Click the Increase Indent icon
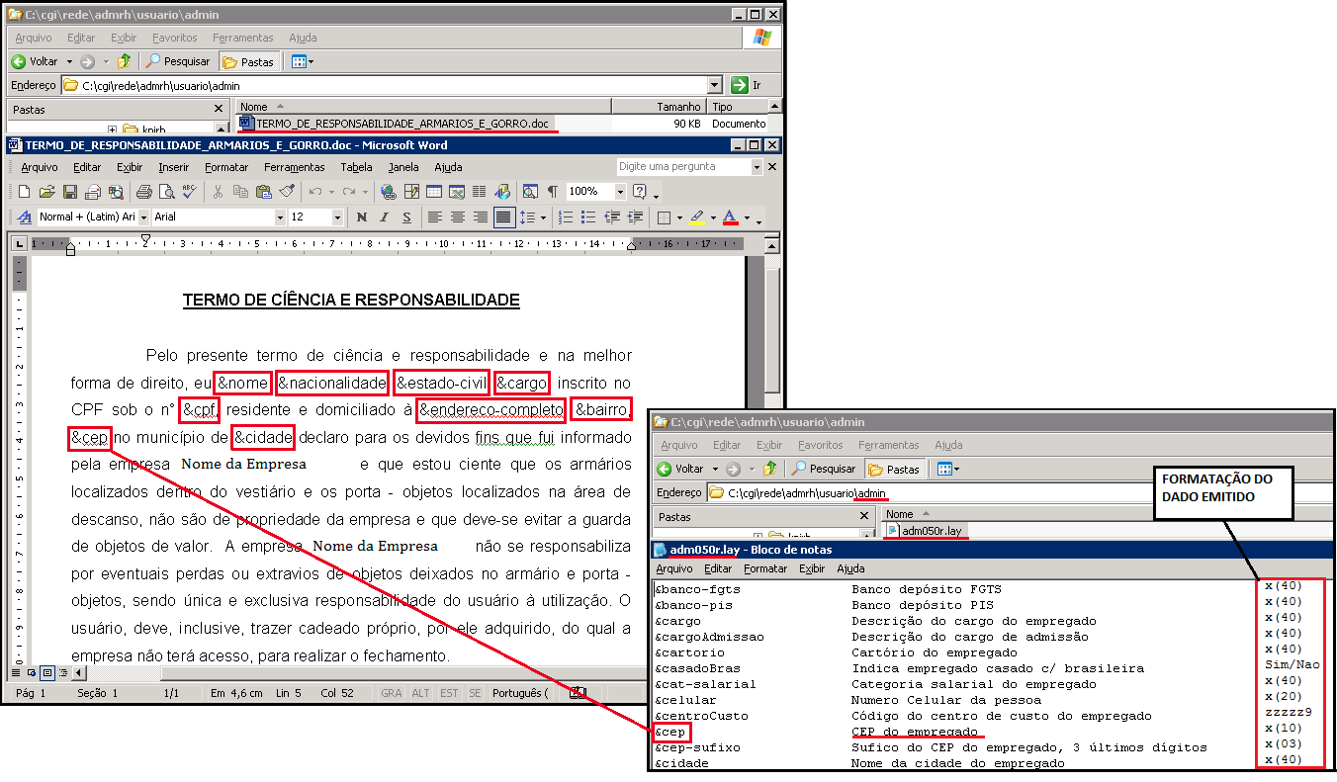Screen dimensions: 1337x782 coord(635,217)
